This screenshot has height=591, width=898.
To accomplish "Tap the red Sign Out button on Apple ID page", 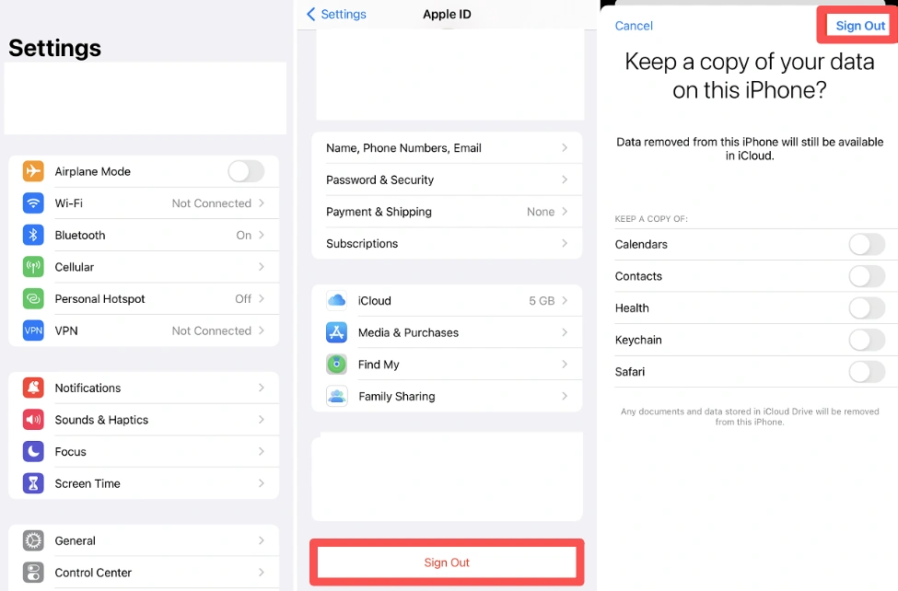I will click(447, 562).
